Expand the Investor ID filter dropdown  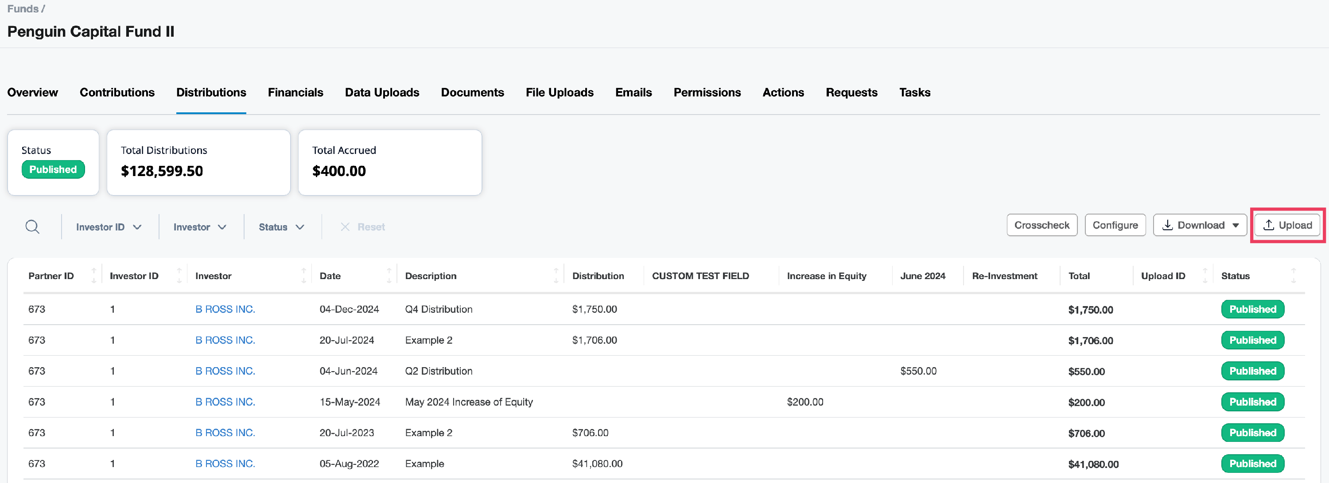point(109,227)
